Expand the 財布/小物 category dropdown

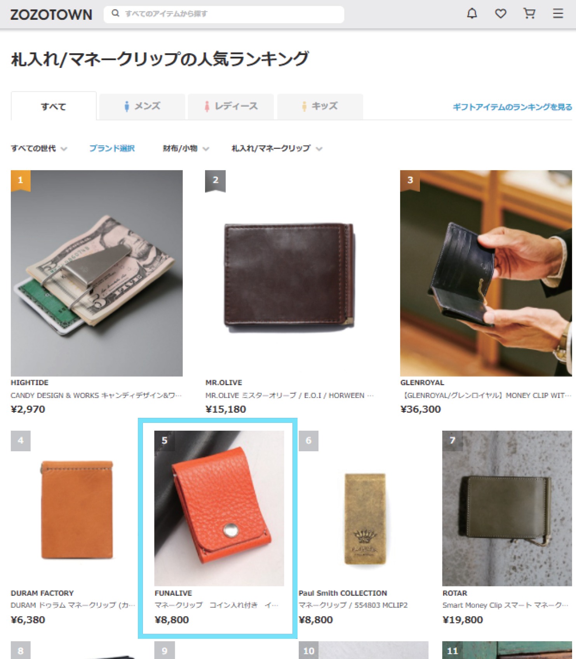click(x=186, y=148)
